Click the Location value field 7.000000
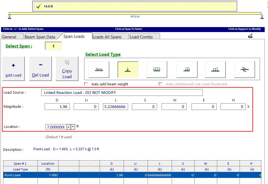This screenshot has height=184, width=268. pyautogui.click(x=56, y=127)
